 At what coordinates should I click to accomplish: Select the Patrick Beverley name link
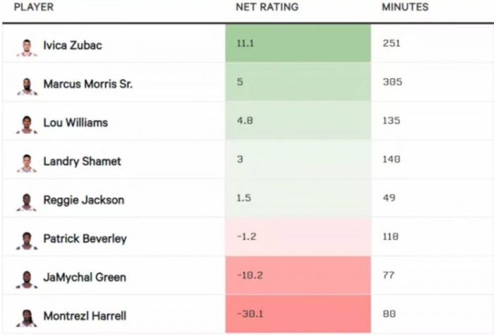85,239
